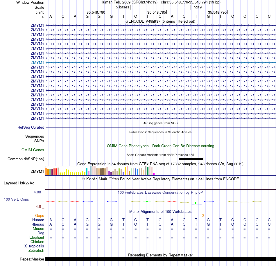This screenshot has width=276, height=266.
Task: Click the orange gap count '2'
Action: 203,215
